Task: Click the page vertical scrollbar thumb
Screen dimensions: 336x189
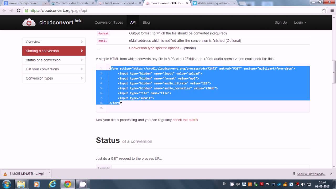Action: pyautogui.click(x=334, y=72)
